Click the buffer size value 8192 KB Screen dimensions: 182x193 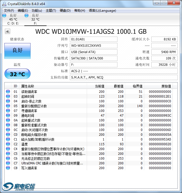point(165,39)
